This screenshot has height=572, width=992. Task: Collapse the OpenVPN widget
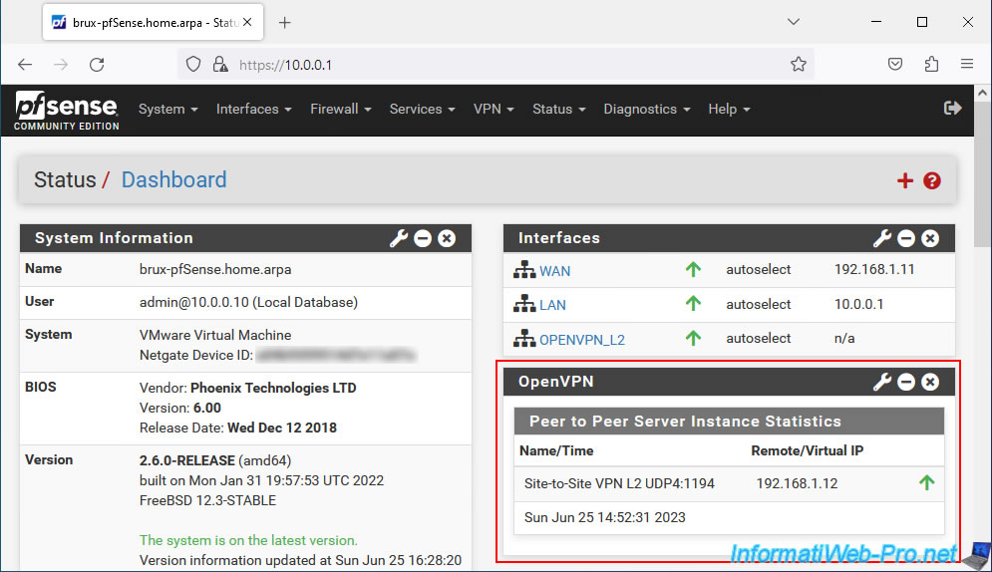click(x=906, y=382)
